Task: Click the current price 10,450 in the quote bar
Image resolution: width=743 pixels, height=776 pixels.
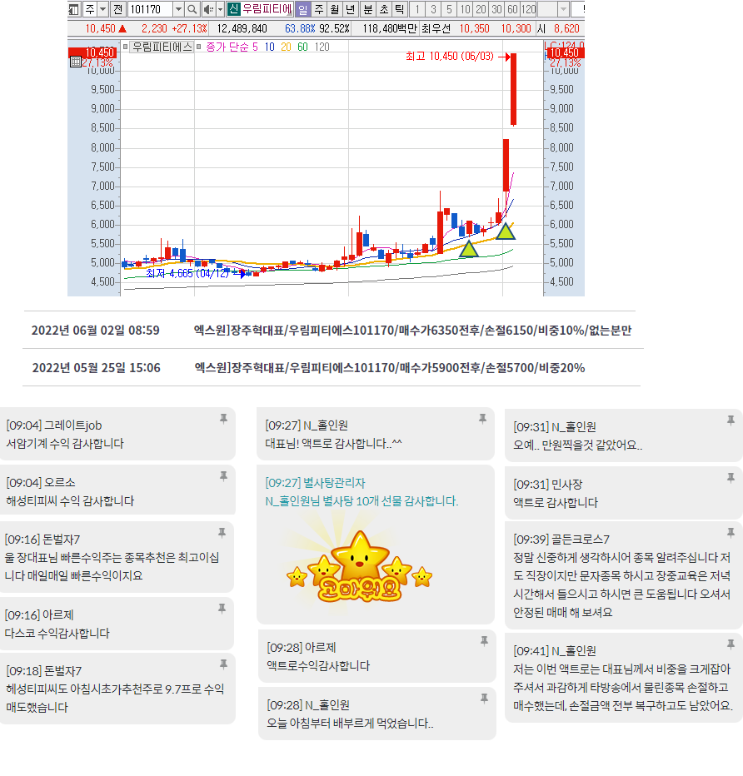Action: [101, 28]
